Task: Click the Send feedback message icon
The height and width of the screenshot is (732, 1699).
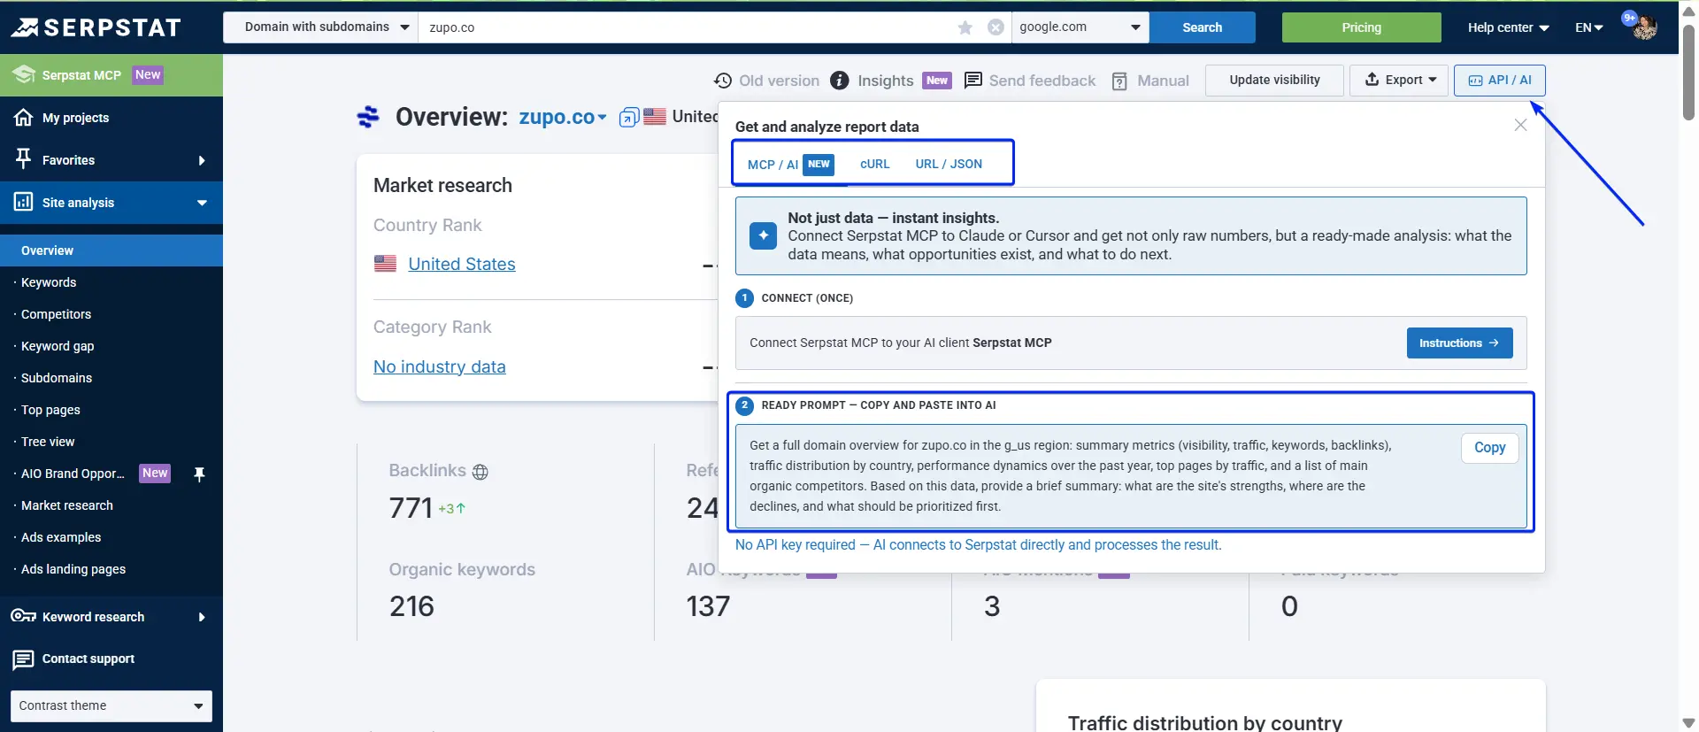Action: click(x=973, y=81)
